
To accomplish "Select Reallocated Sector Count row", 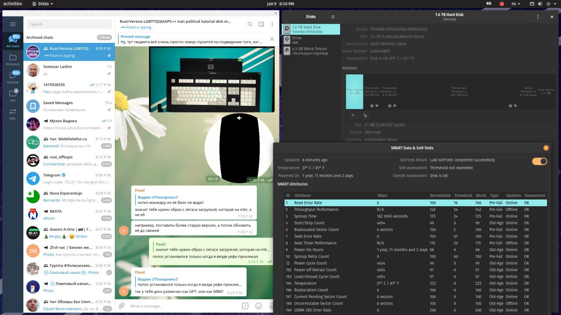I will click(415, 230).
